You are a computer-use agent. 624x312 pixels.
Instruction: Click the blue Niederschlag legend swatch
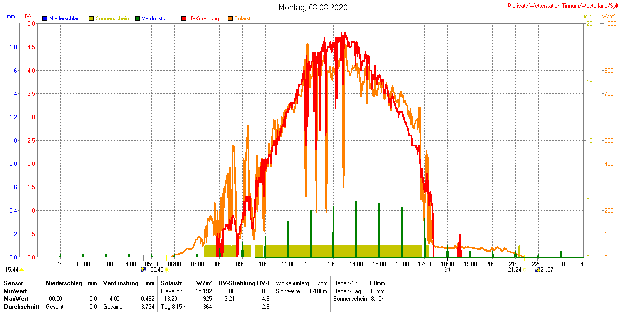[x=45, y=18]
